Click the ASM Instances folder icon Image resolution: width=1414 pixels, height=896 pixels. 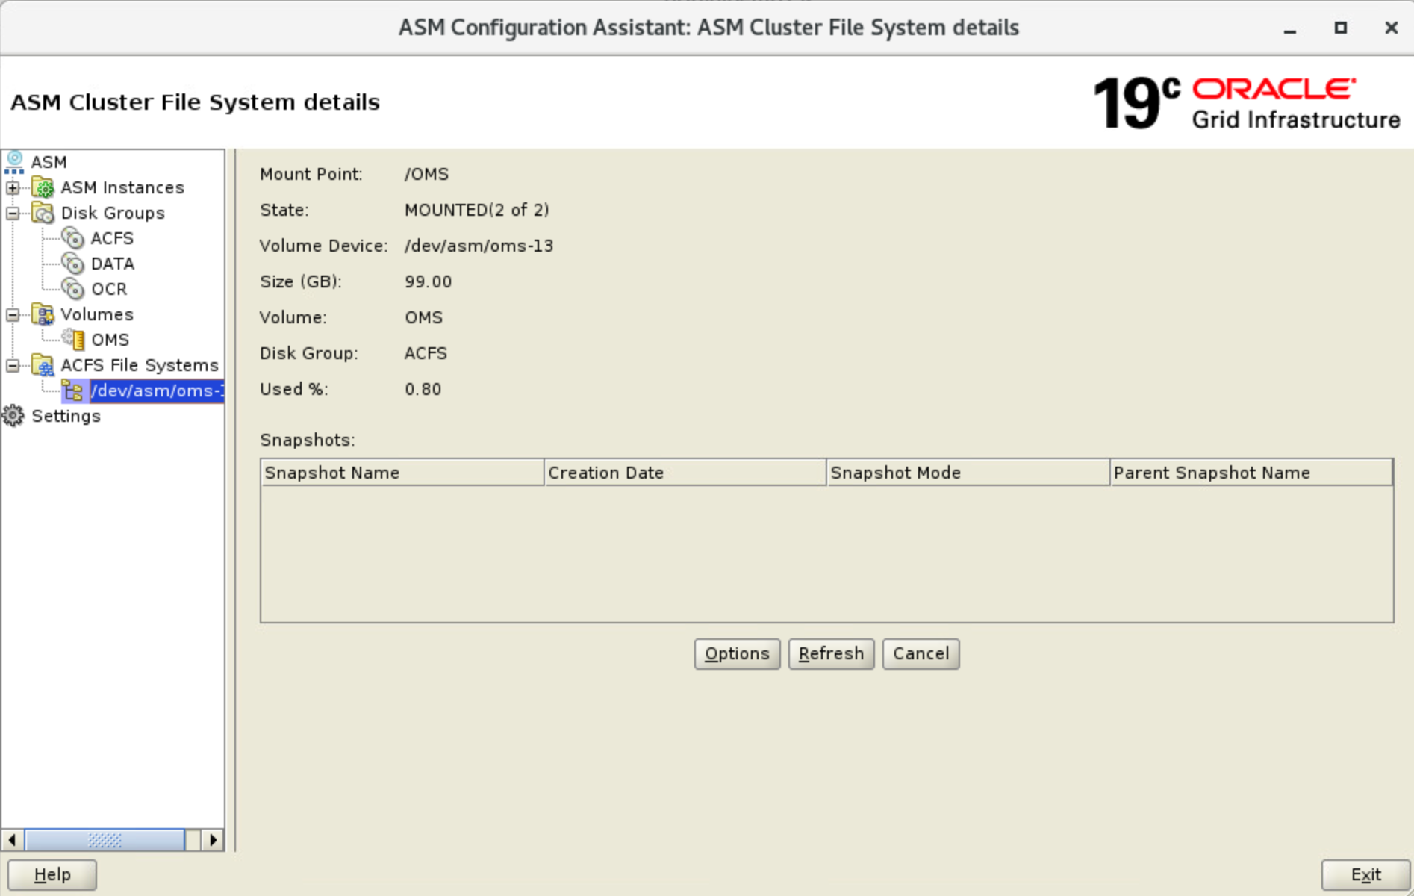click(43, 187)
